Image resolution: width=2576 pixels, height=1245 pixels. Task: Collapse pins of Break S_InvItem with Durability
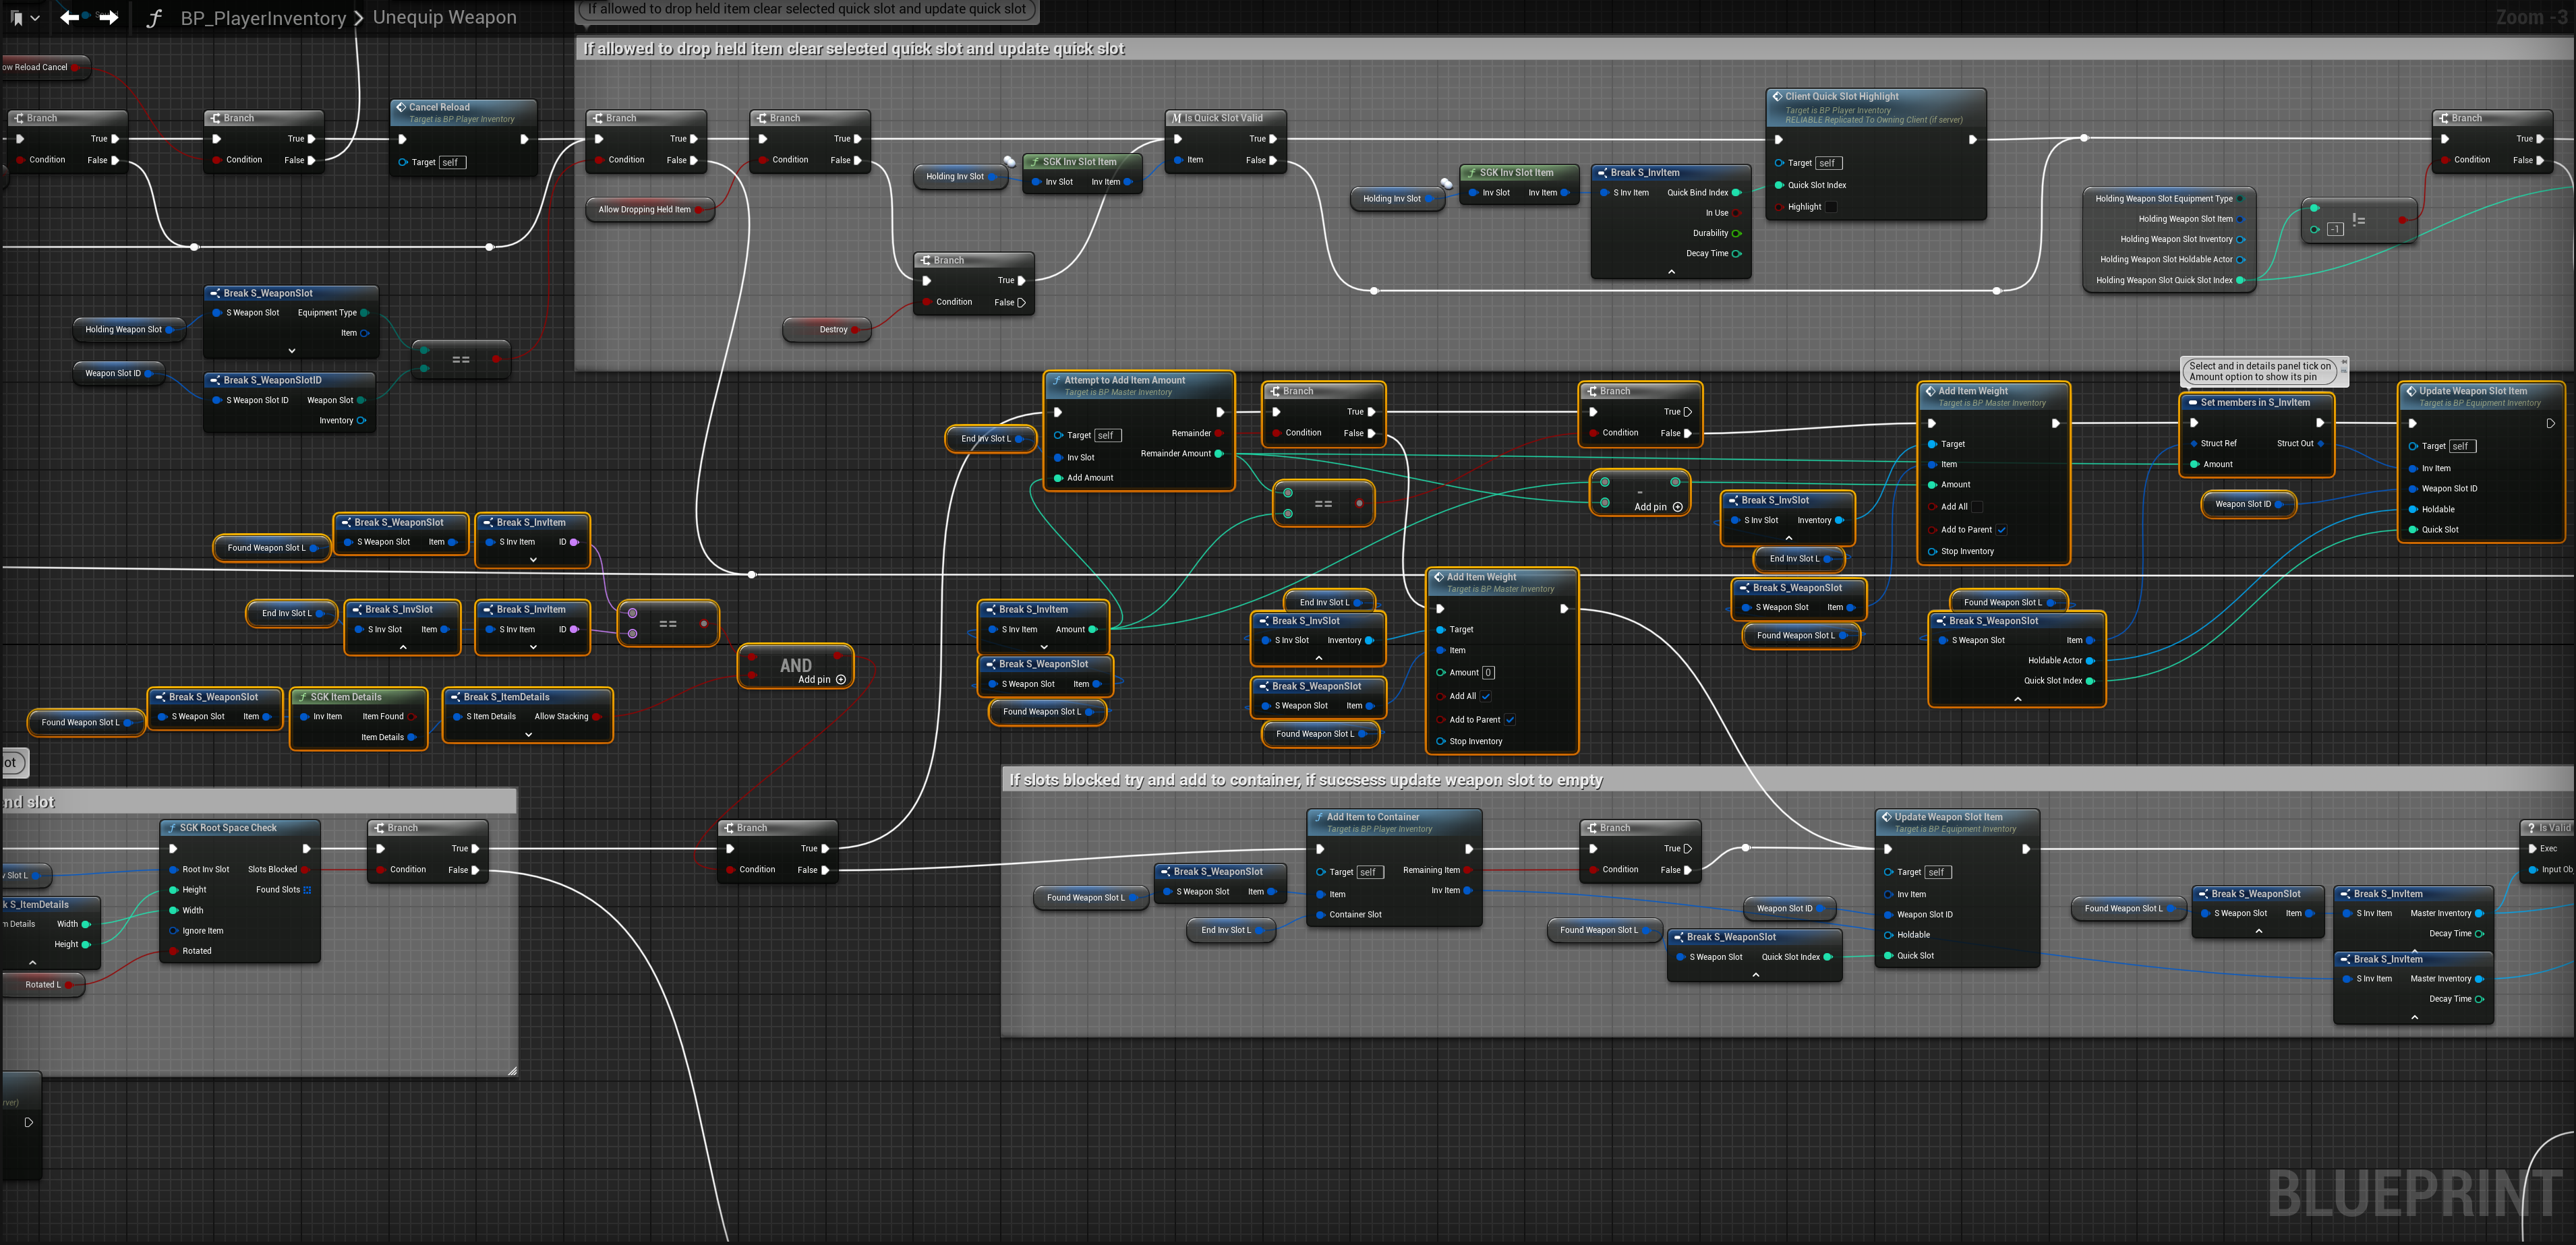tap(1671, 272)
